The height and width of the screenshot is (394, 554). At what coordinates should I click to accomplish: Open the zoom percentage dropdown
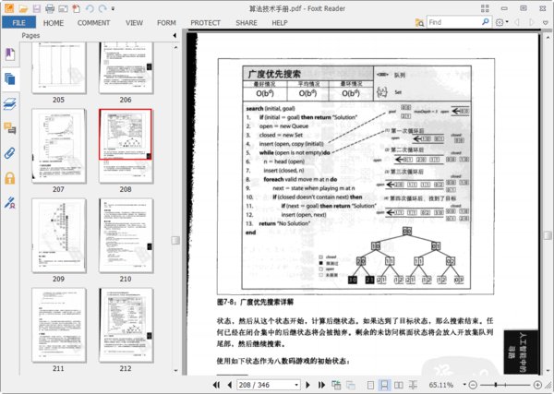pyautogui.click(x=464, y=385)
